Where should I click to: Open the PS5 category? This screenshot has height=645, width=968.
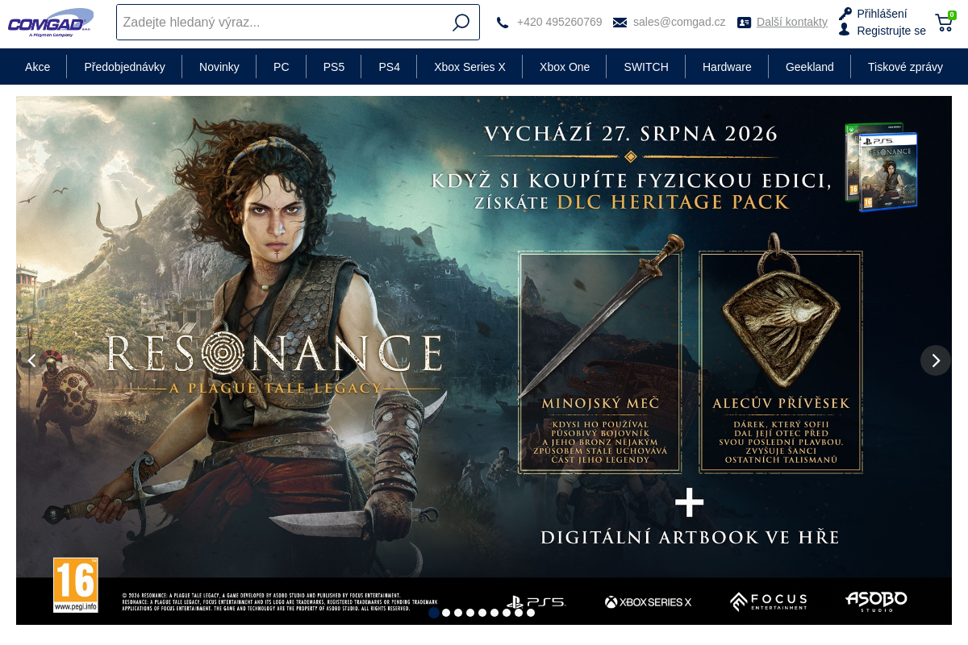click(x=334, y=67)
